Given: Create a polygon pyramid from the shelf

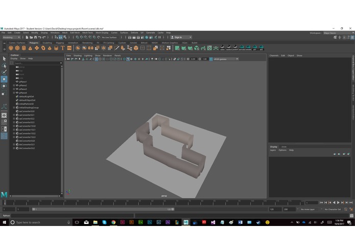Looking at the screenshot, I should click(x=50, y=48).
